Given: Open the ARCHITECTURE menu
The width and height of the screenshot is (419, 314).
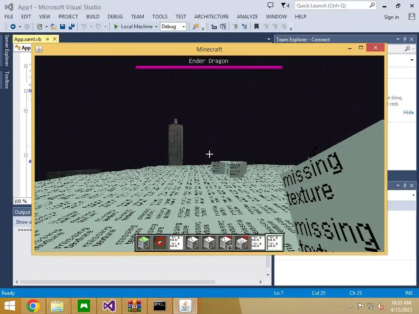Looking at the screenshot, I should pyautogui.click(x=212, y=16).
